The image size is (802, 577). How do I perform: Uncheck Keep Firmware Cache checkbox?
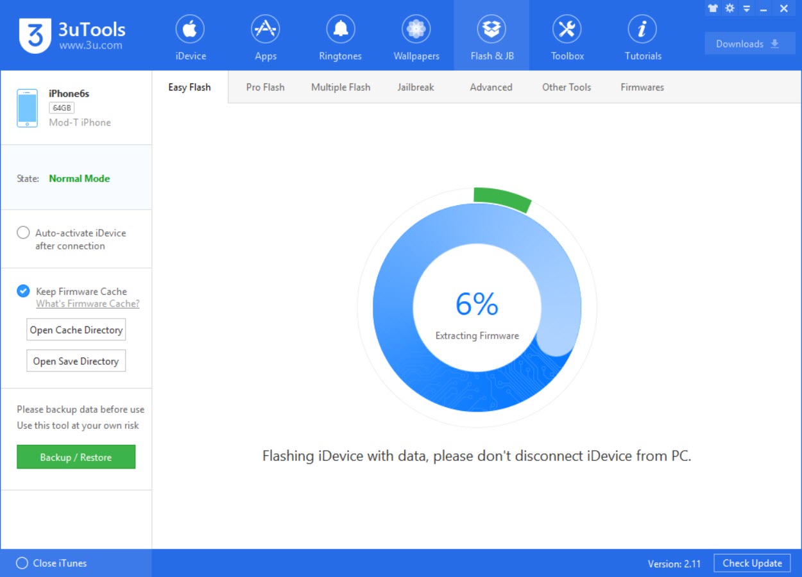[x=23, y=291]
